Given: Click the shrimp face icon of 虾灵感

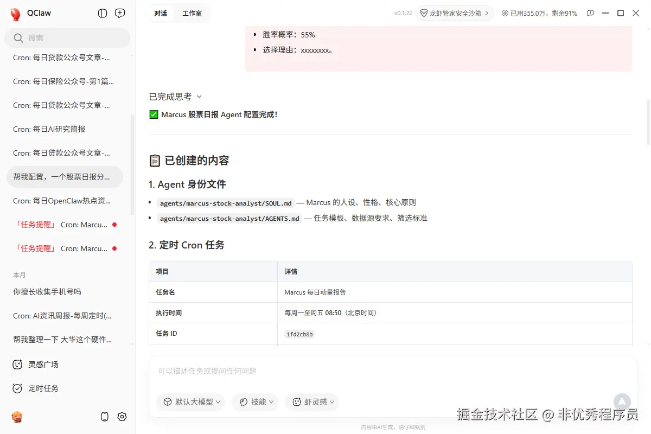Looking at the screenshot, I should pos(297,402).
